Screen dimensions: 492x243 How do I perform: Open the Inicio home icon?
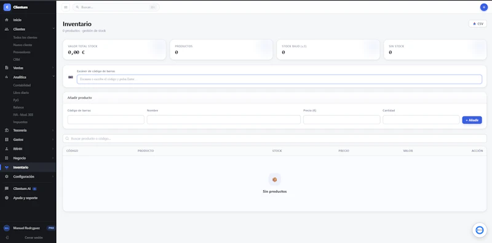coord(7,20)
